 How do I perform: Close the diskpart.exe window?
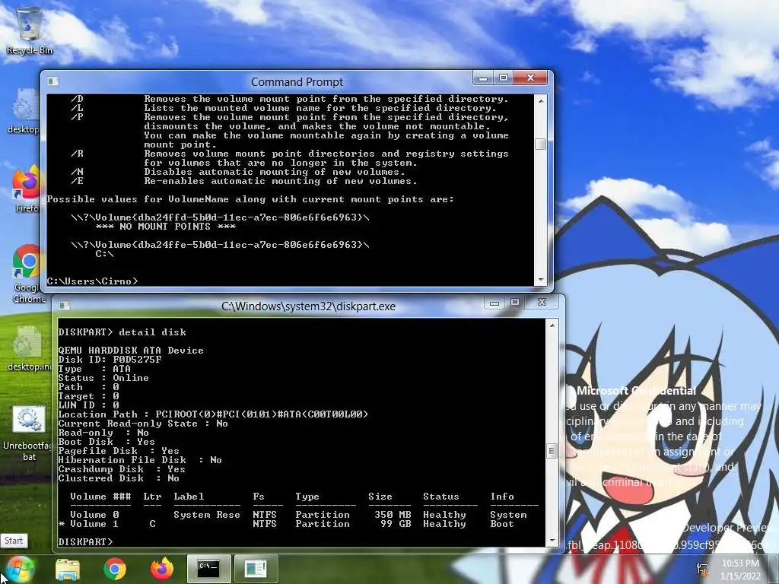(542, 303)
